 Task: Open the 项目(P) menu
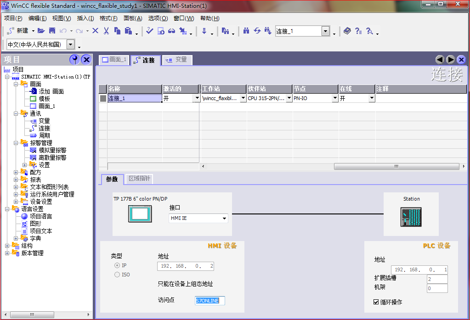coord(13,18)
